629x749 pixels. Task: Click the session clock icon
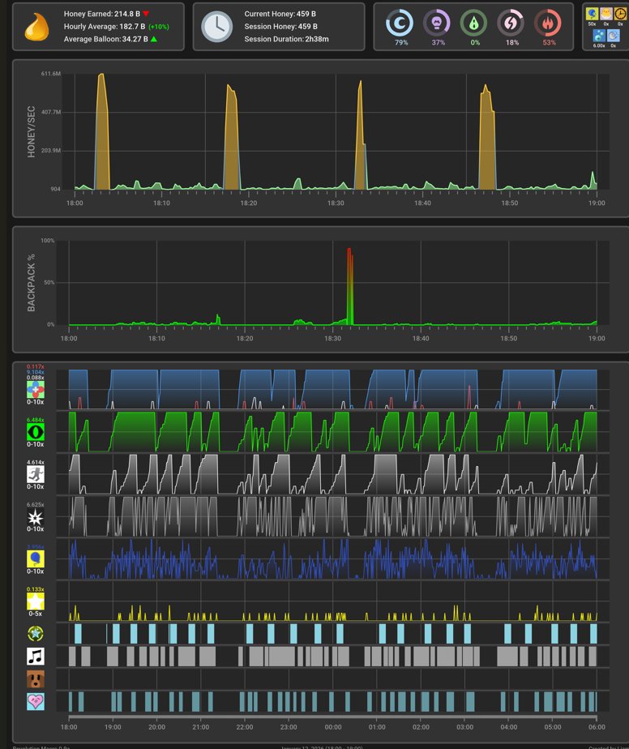[x=217, y=27]
